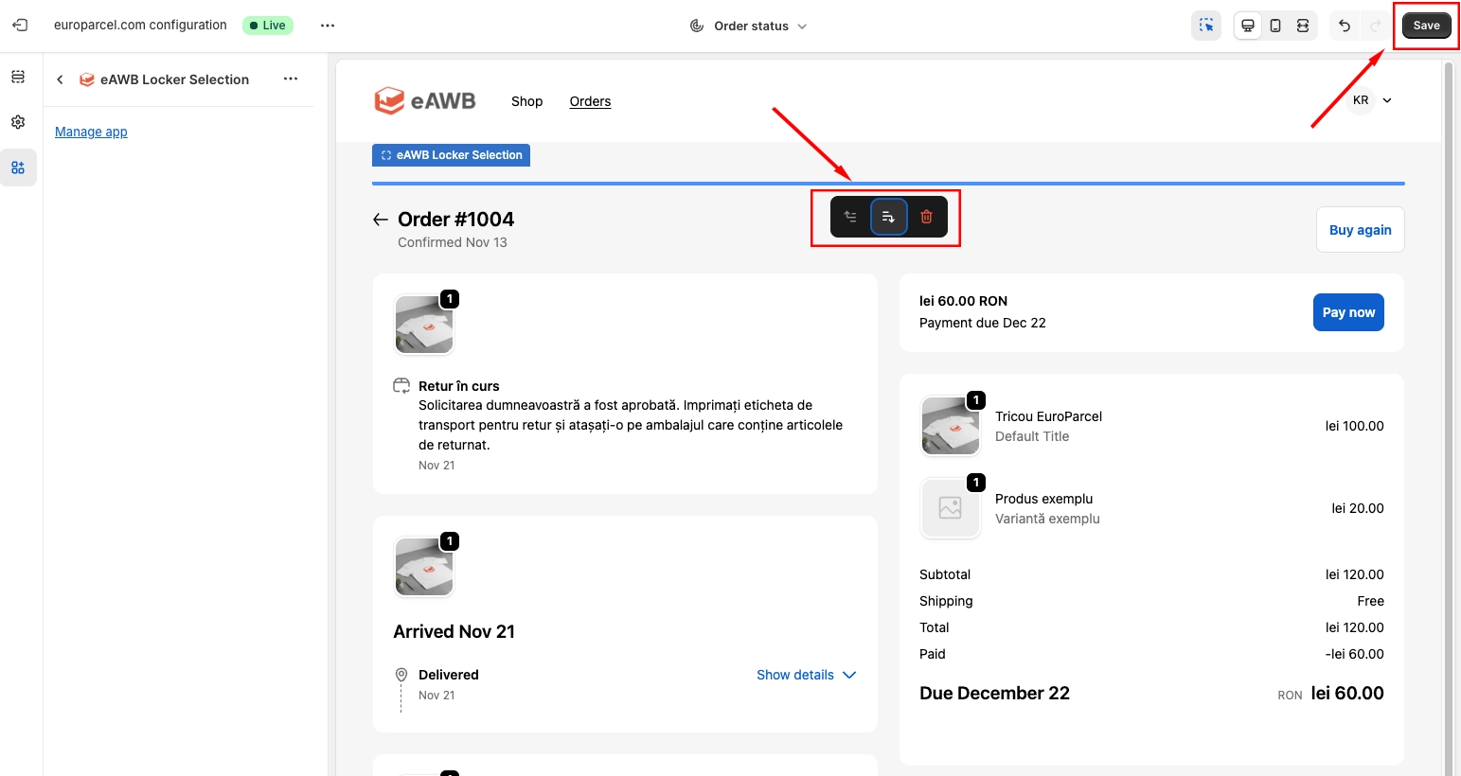Viewport: 1461px width, 776px height.
Task: Click the return status icon beside Retur în curs
Action: [x=401, y=386]
